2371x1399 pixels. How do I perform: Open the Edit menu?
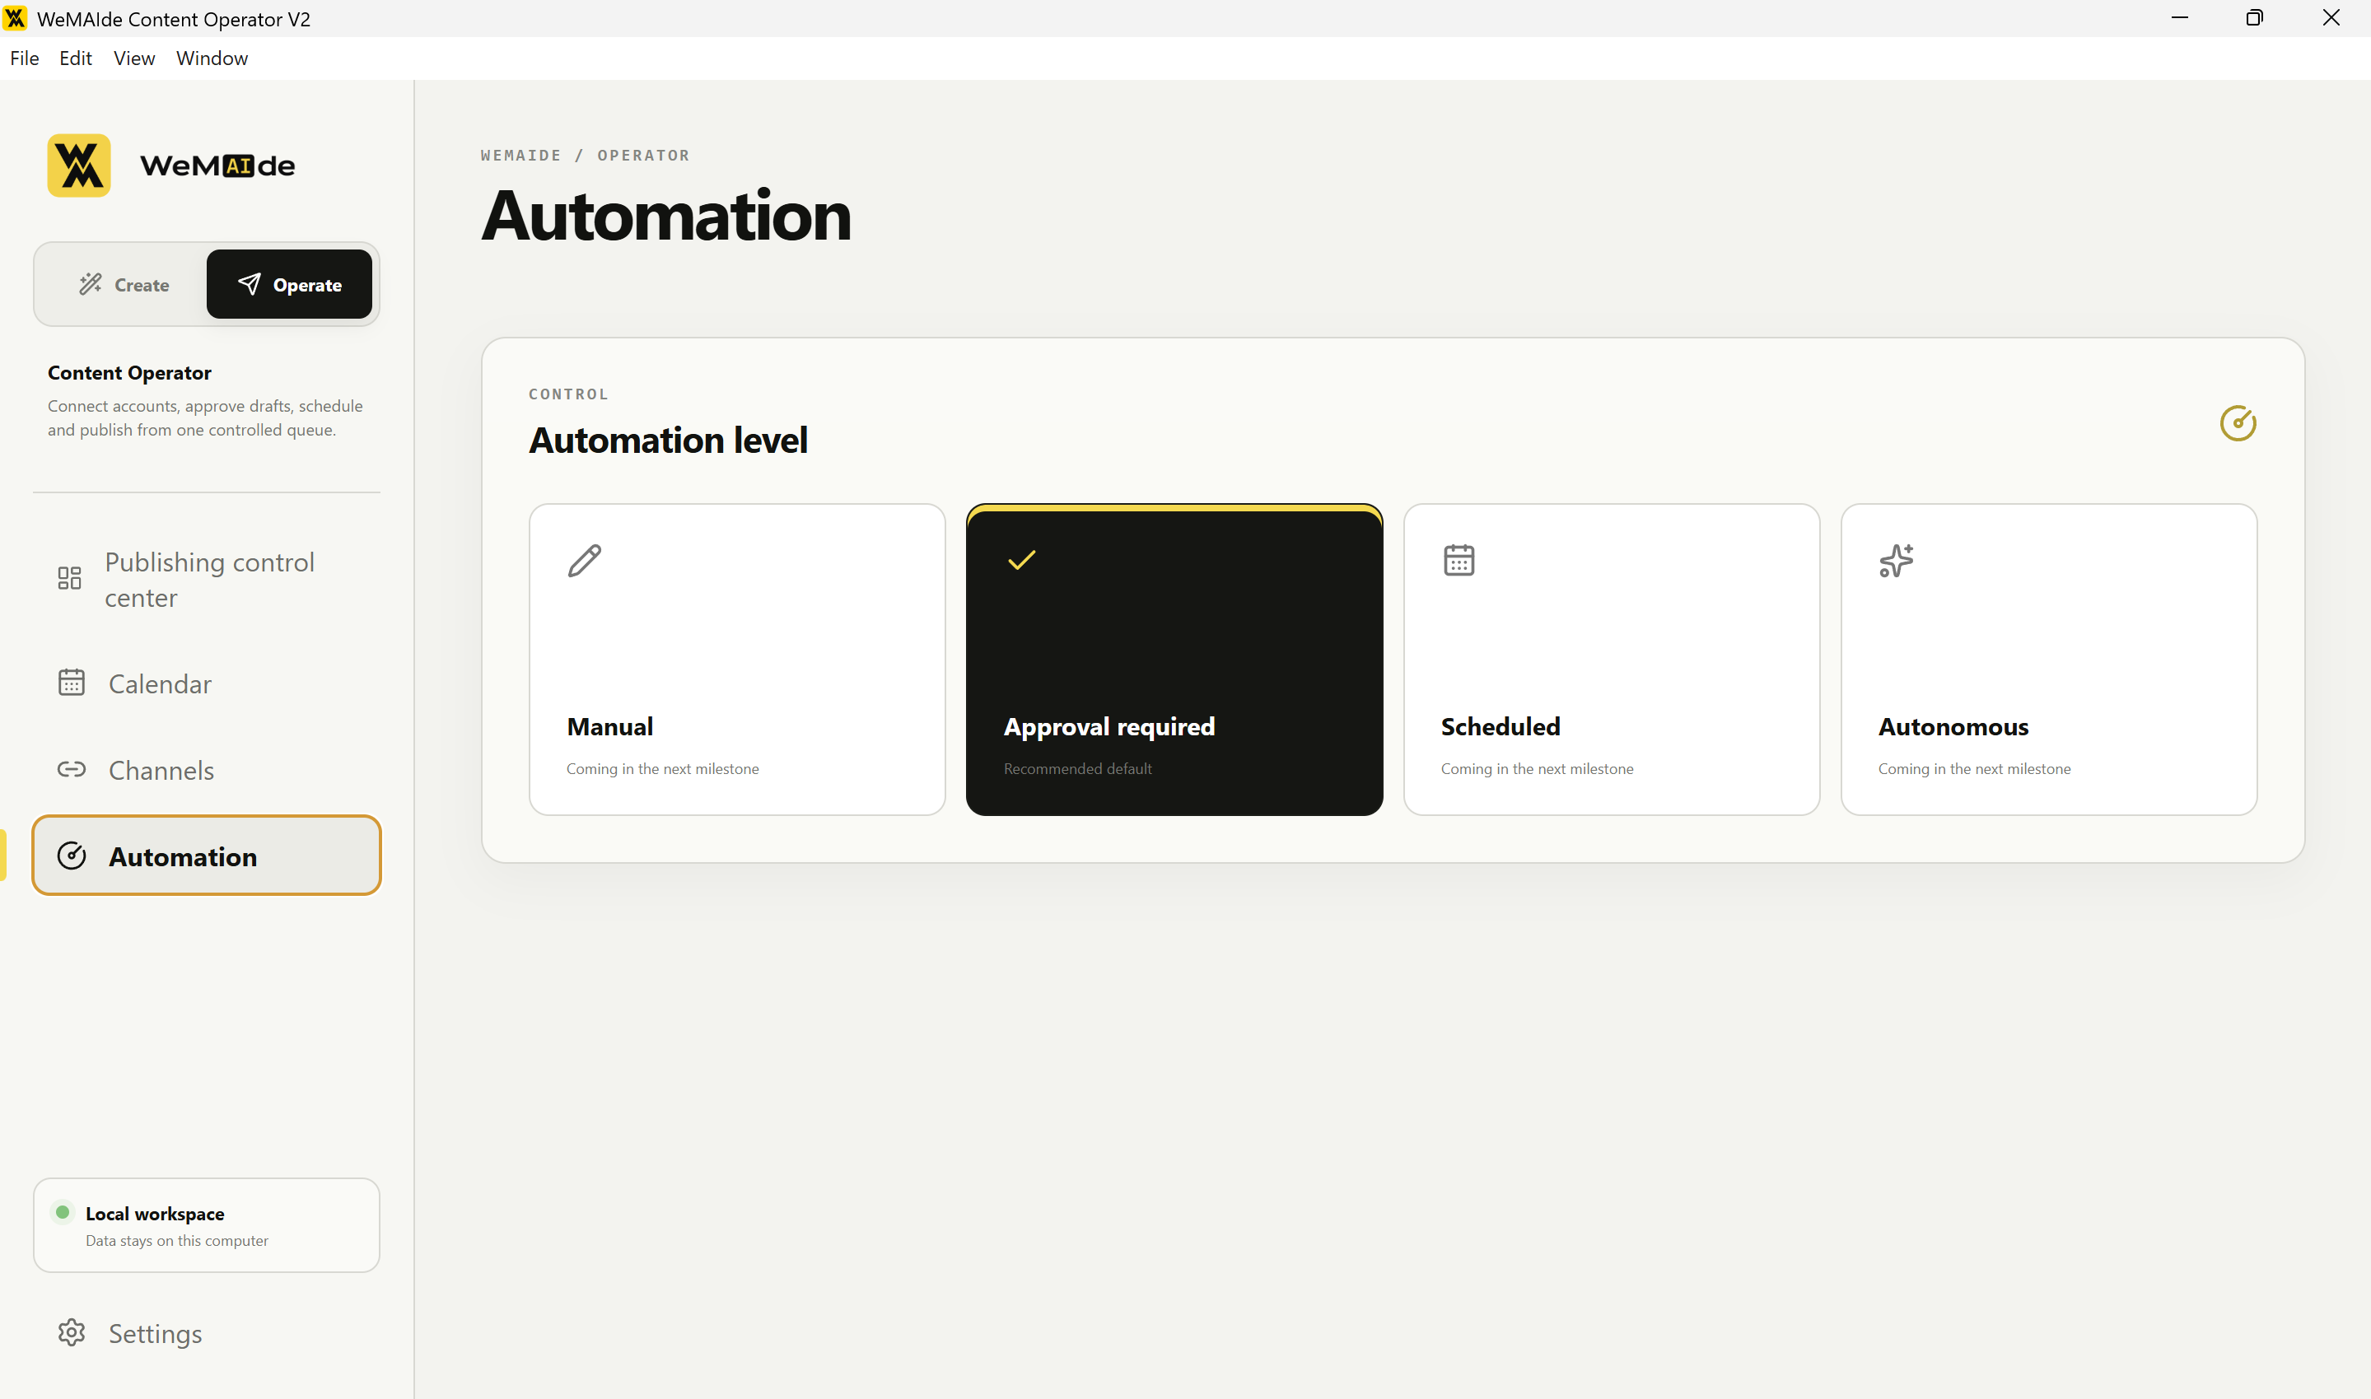[76, 58]
